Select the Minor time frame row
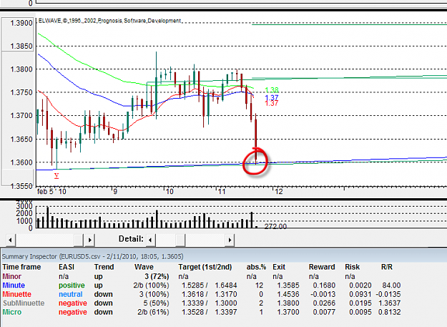 point(201,276)
